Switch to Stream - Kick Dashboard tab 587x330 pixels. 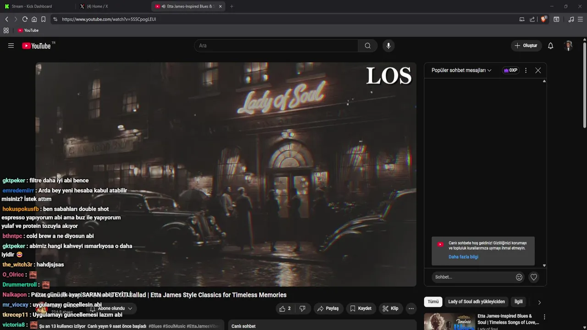pos(37,6)
